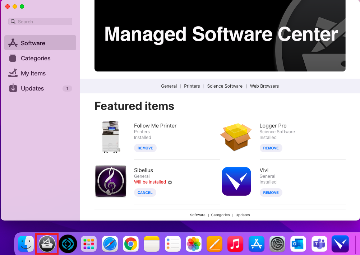Screen dimensions: 360x255
Task: Open the Notes app in the Dock
Action: click(x=152, y=244)
